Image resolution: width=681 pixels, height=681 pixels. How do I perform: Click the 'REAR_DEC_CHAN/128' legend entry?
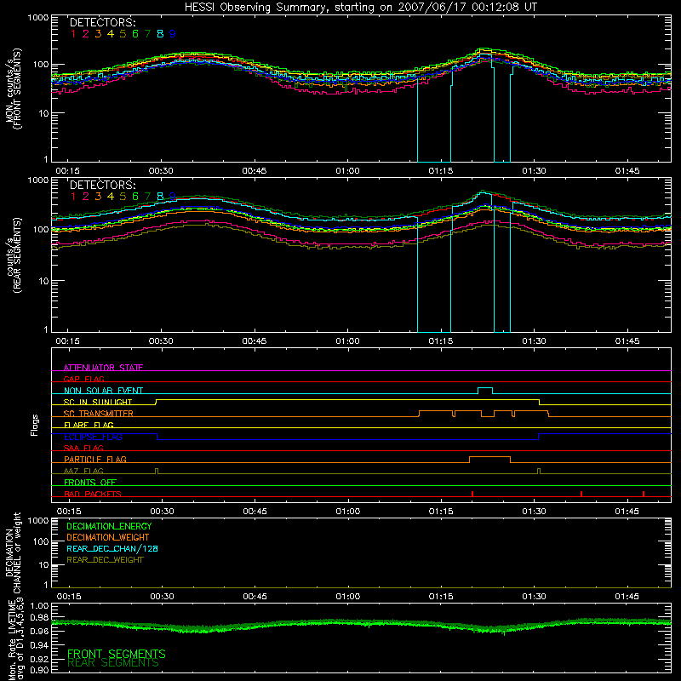point(112,548)
